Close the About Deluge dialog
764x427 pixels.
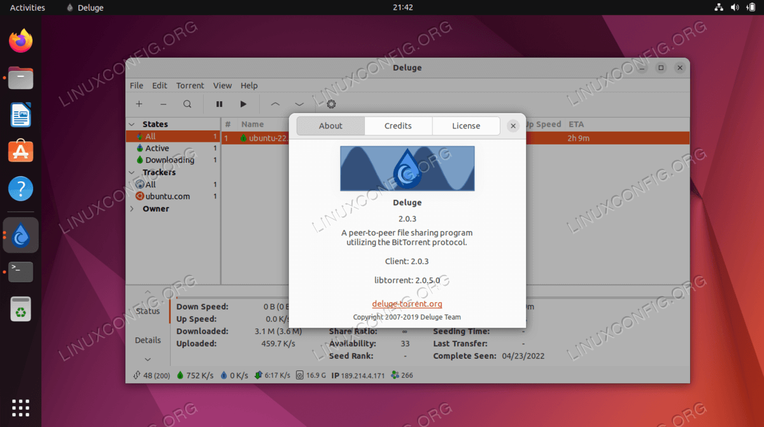513,126
